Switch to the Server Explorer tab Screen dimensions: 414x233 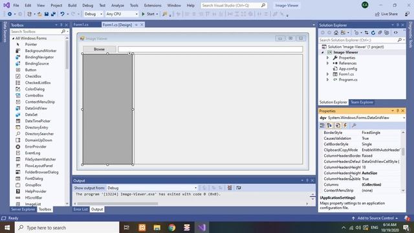tap(23, 209)
